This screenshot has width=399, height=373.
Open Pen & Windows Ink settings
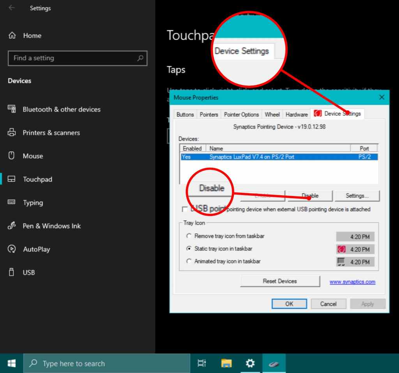(12, 226)
